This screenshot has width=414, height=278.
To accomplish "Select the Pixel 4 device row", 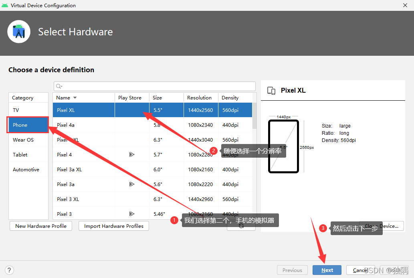I will pyautogui.click(x=153, y=154).
